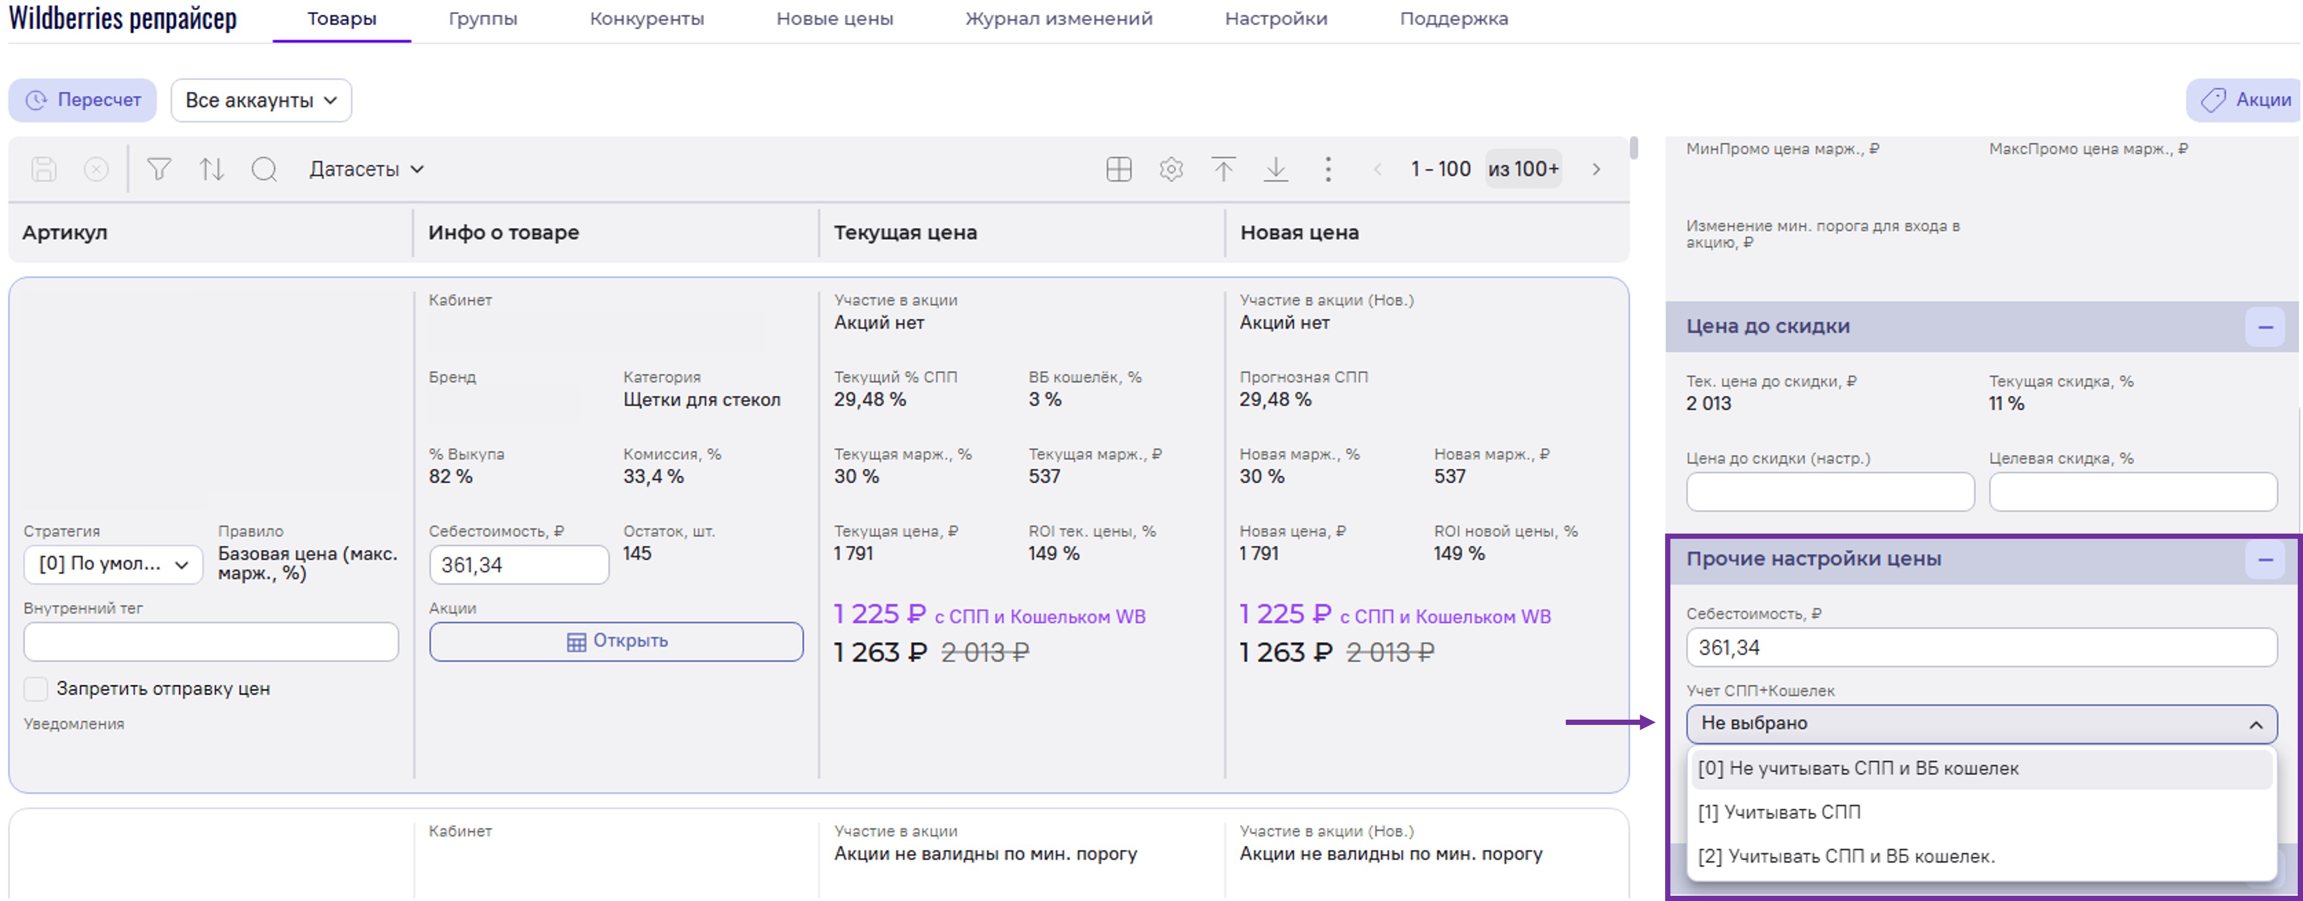2303x901 pixels.
Task: Click the table layout grid icon
Action: (1118, 169)
